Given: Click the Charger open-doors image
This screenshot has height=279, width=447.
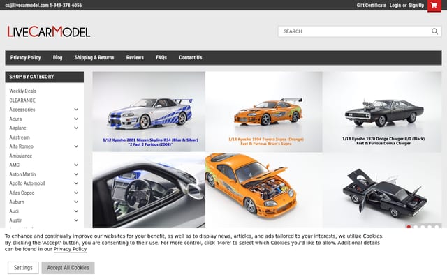Looking at the screenshot, I should tap(382, 190).
